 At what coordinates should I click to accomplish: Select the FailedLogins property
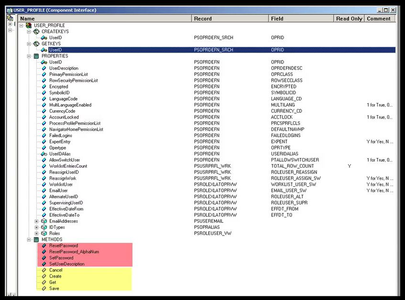[61, 136]
